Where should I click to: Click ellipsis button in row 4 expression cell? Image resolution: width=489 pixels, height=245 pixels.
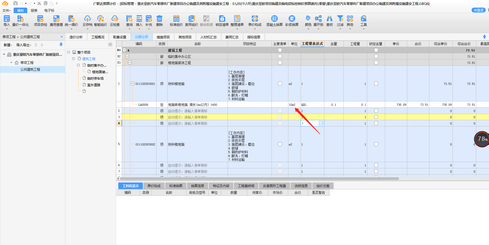pyautogui.click(x=321, y=123)
